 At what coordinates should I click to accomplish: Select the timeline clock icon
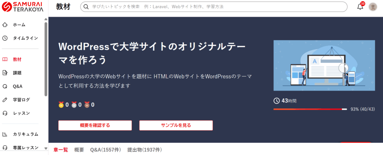pos(5,38)
